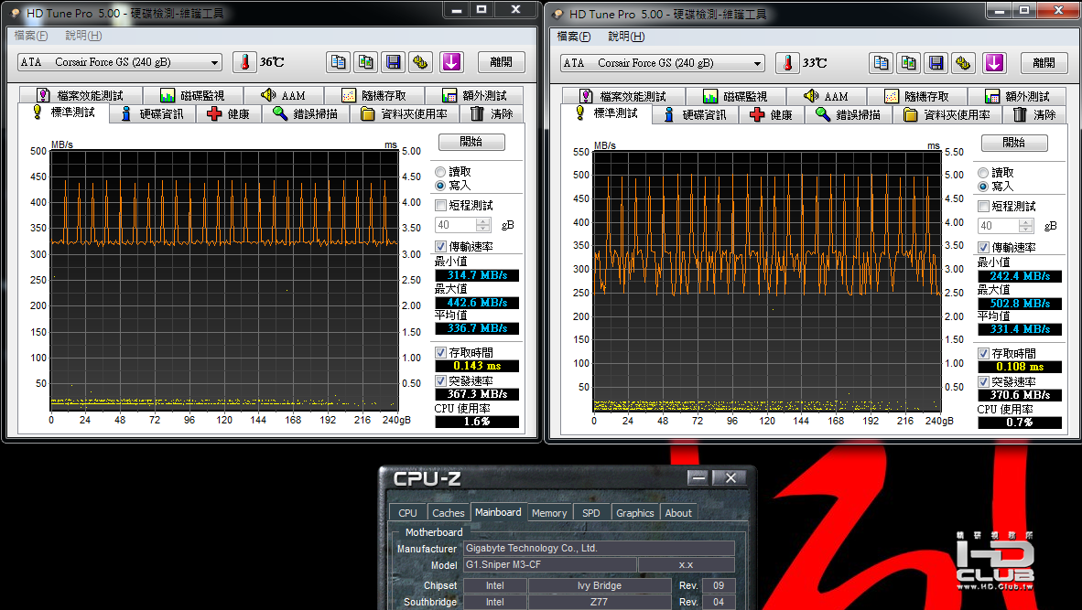Click G1.Sniper M3-CF model field in CPU-Z
The width and height of the screenshot is (1082, 610).
click(x=549, y=564)
